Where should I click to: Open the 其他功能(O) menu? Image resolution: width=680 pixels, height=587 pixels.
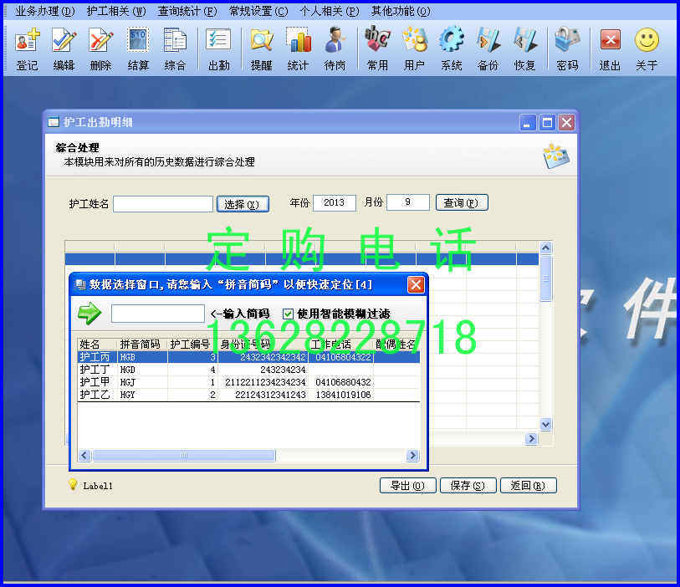[401, 11]
